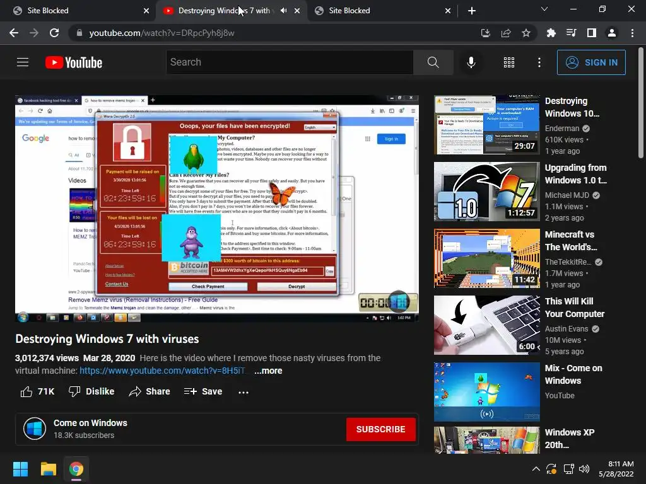Open taskbar clock showing 8:11 AM
Image resolution: width=646 pixels, height=484 pixels.
coord(616,469)
